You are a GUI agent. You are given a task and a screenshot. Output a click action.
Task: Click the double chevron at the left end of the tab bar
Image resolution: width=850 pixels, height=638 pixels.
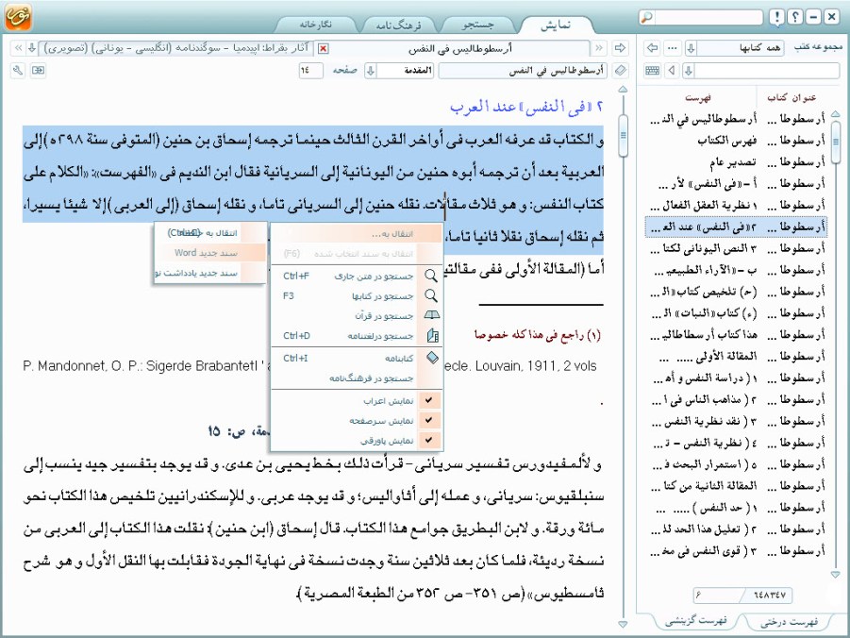[x=19, y=48]
